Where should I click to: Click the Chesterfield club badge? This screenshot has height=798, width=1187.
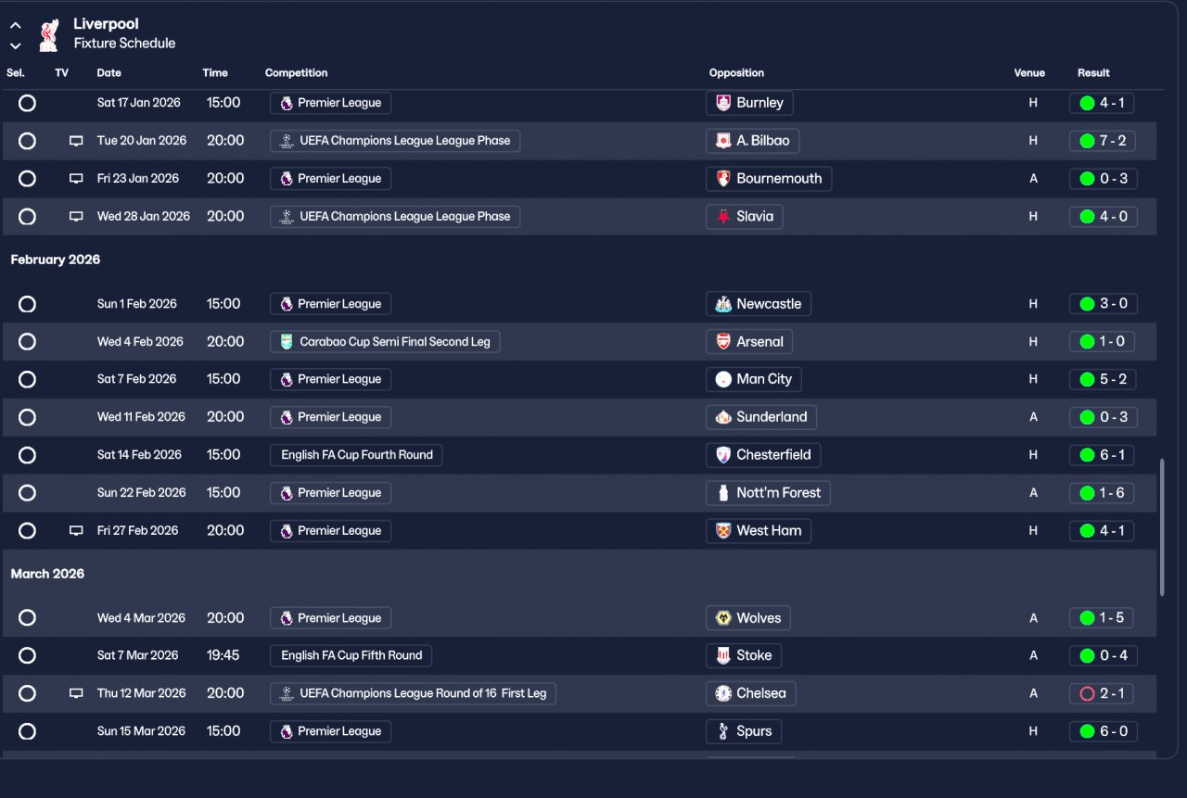[723, 455]
